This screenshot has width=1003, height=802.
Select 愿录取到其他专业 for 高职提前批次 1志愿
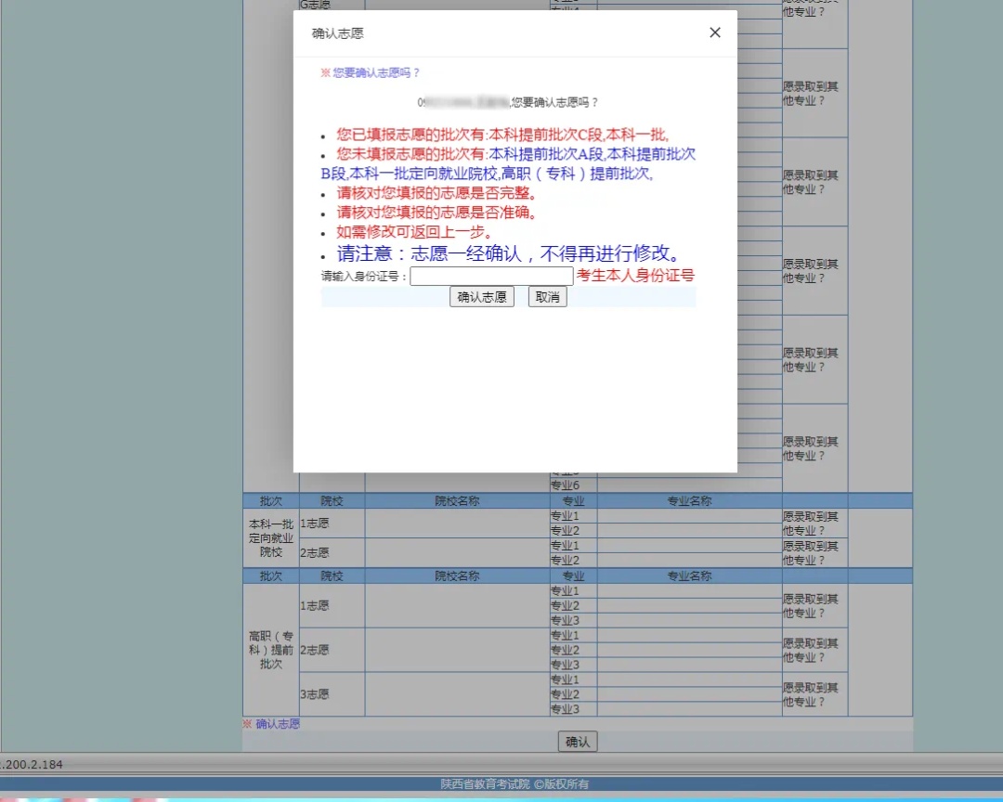[x=814, y=604]
